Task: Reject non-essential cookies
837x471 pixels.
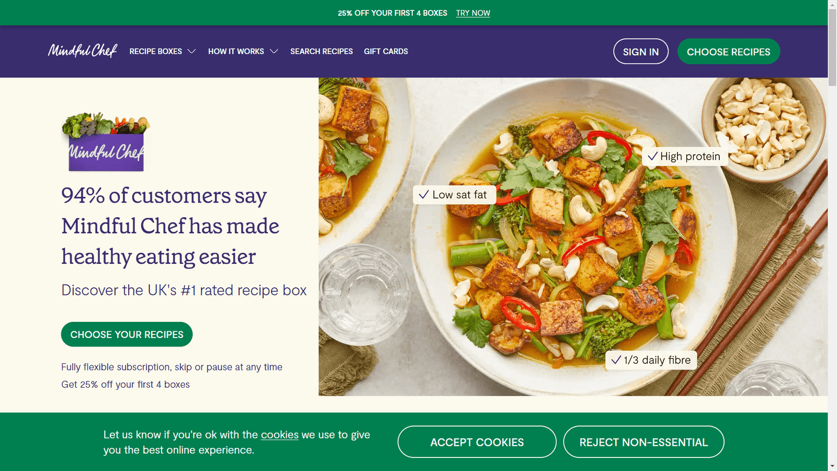Action: [643, 442]
